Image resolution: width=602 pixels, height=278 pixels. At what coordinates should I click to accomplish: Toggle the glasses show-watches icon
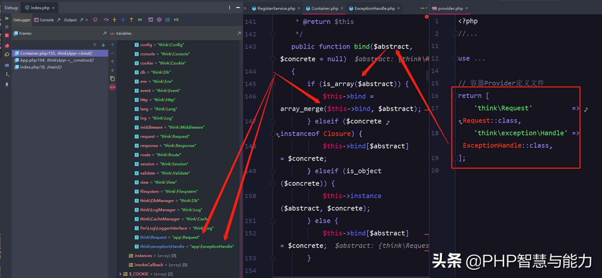[x=112, y=87]
